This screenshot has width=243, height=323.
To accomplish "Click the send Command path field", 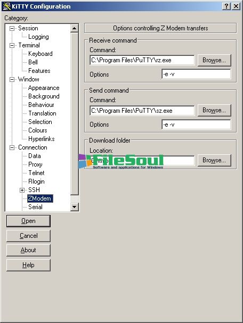I will tap(142, 111).
